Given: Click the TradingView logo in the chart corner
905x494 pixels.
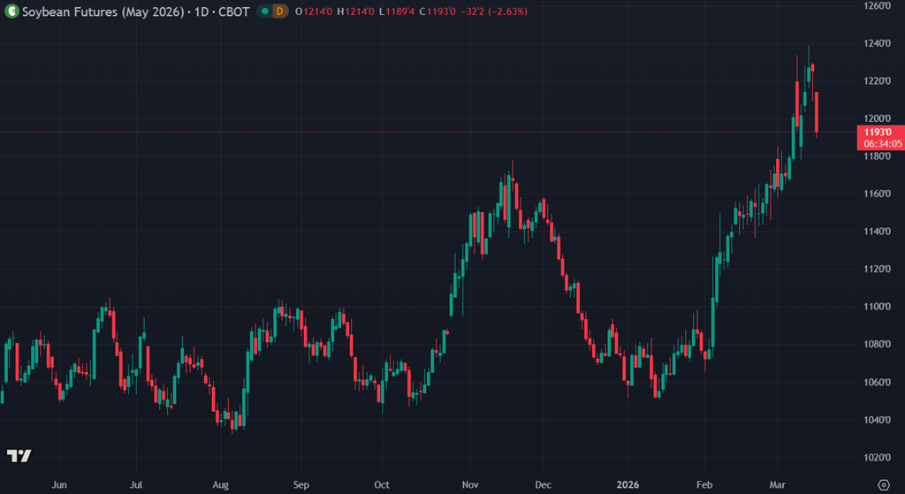Looking at the screenshot, I should (19, 456).
